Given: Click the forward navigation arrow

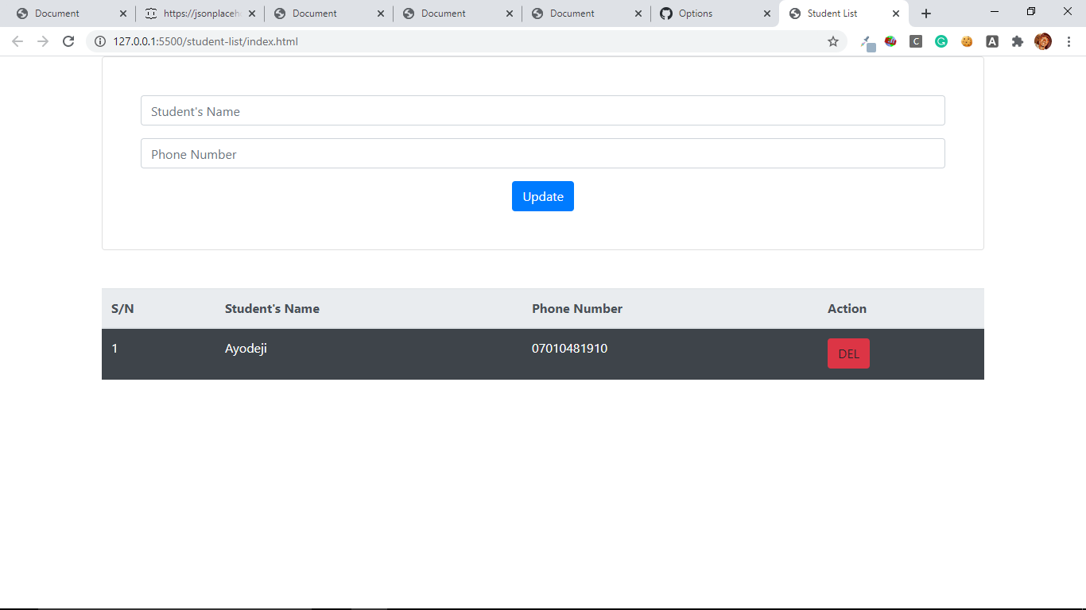Looking at the screenshot, I should coord(43,41).
